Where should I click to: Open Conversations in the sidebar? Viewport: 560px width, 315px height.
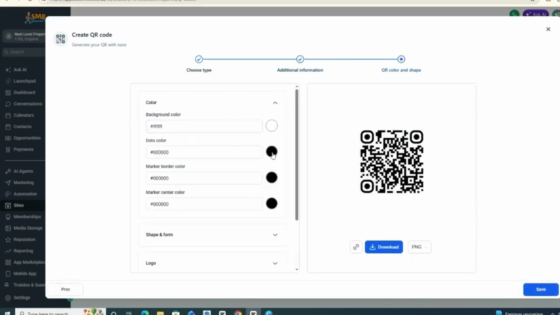coord(28,104)
